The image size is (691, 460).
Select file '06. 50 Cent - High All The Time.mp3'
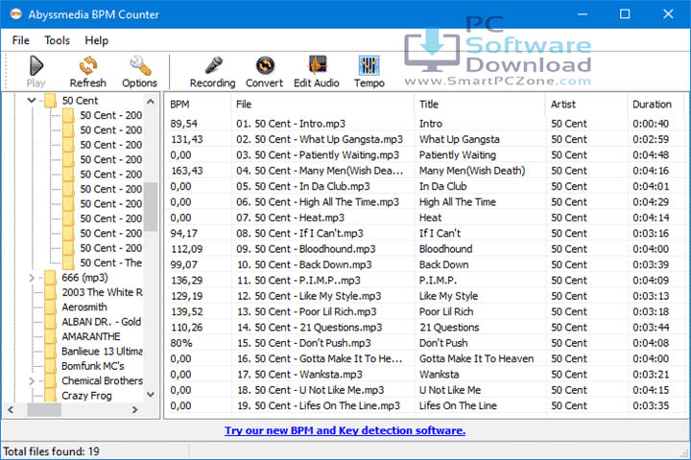[x=318, y=202]
